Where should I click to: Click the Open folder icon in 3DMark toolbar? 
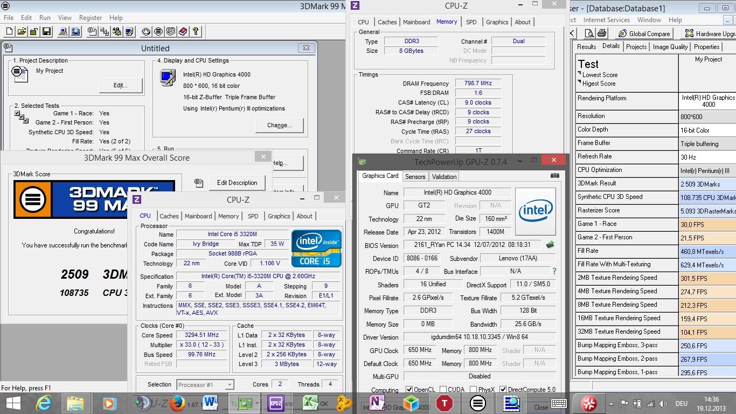click(22, 32)
